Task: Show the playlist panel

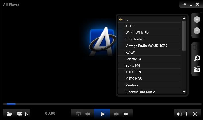Action: click(197, 48)
